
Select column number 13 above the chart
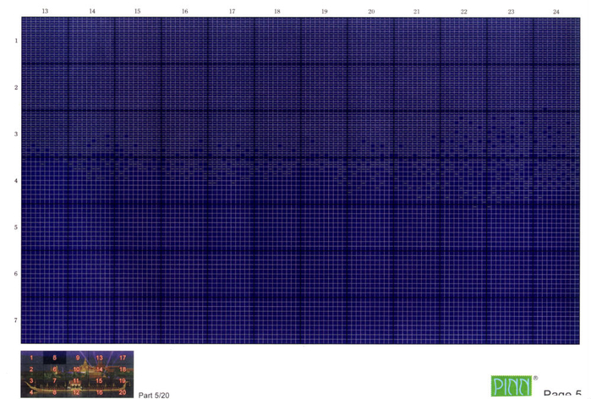point(45,11)
